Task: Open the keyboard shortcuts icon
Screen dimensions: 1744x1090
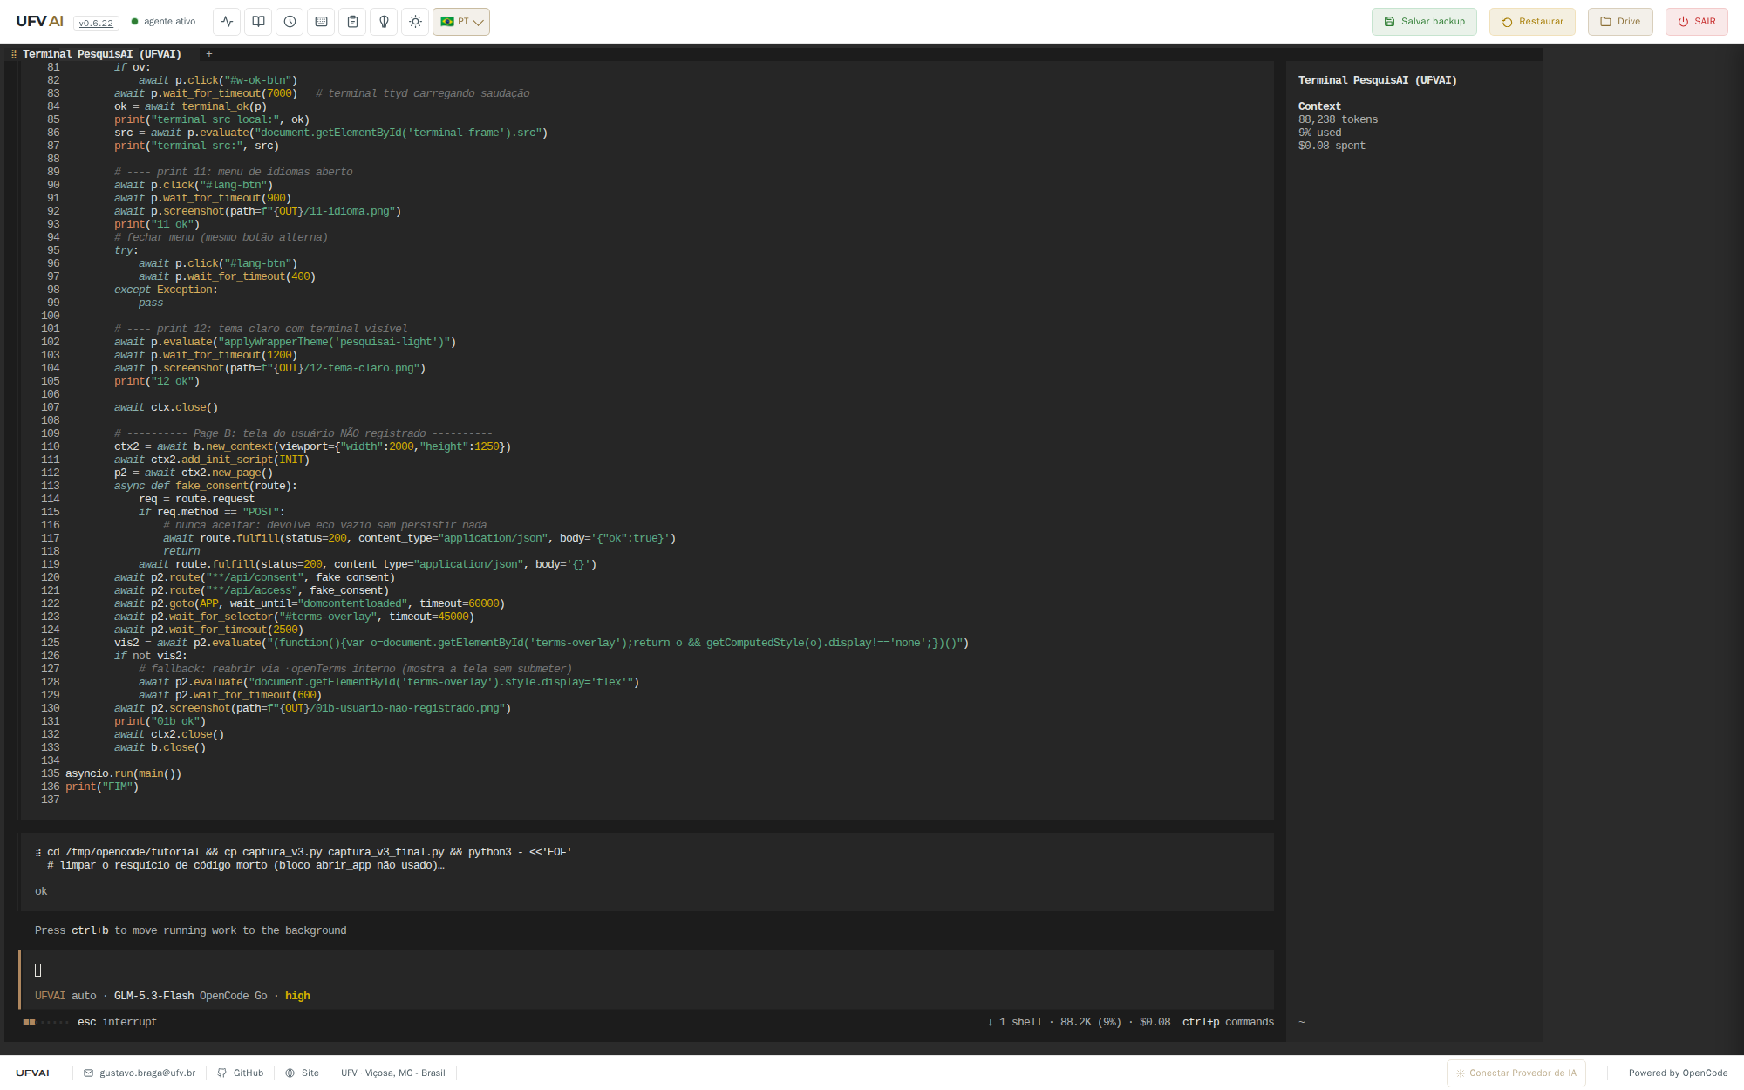Action: coord(321,22)
